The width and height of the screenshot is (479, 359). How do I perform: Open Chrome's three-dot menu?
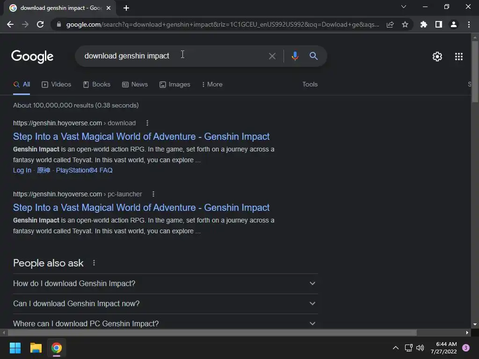click(469, 24)
